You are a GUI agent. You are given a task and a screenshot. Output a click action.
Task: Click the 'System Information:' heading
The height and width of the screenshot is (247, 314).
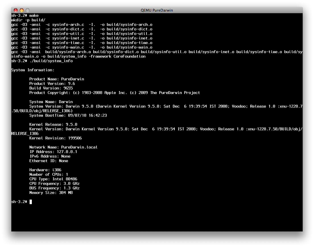(x=33, y=70)
